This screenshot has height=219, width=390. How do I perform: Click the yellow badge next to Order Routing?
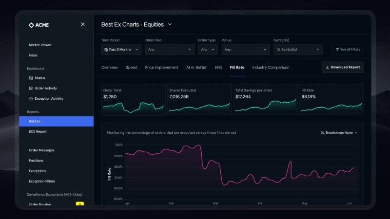(x=79, y=204)
